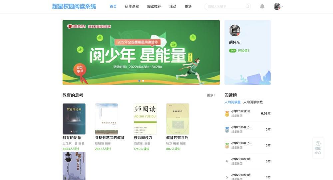
Task: Click the silver medal rank 2 icon
Action: [227, 129]
